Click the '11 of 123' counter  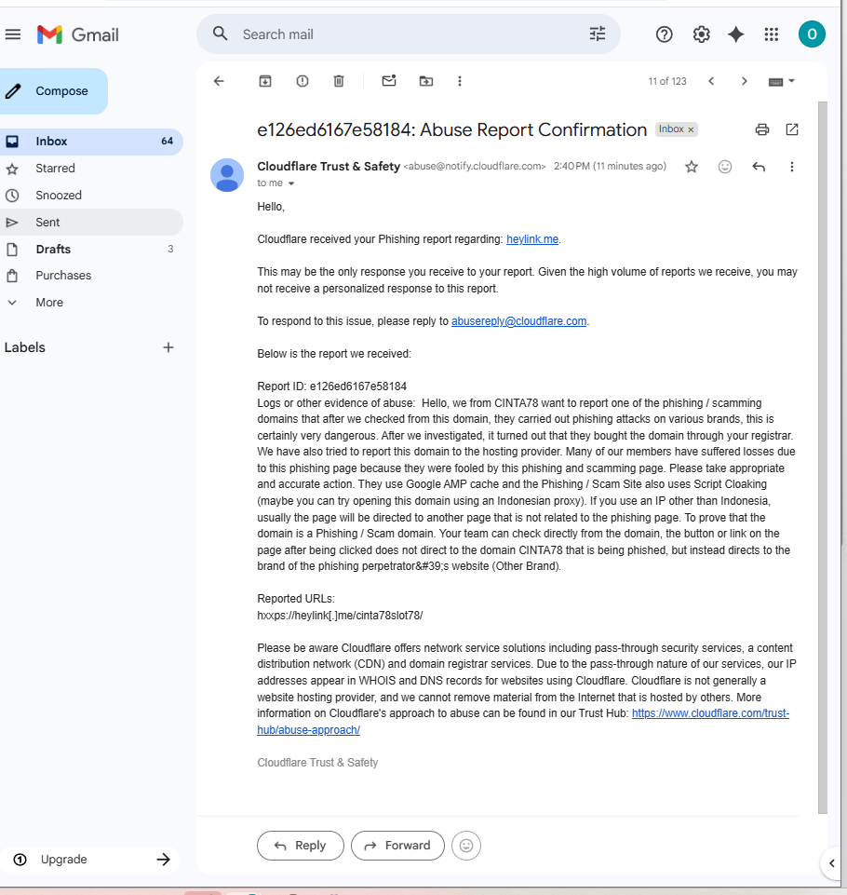click(667, 81)
